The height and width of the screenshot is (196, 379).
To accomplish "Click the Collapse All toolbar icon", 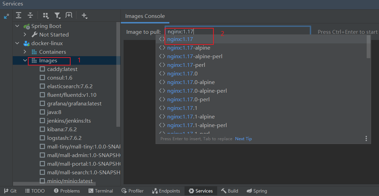I will (x=30, y=16).
